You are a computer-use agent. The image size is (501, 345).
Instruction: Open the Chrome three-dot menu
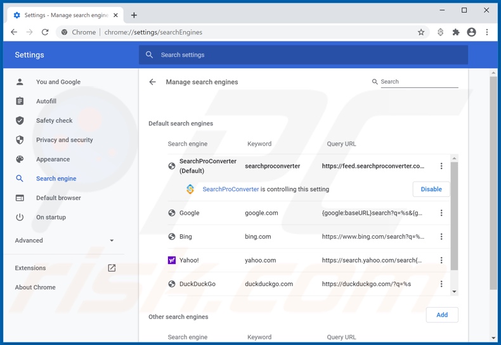(x=487, y=32)
